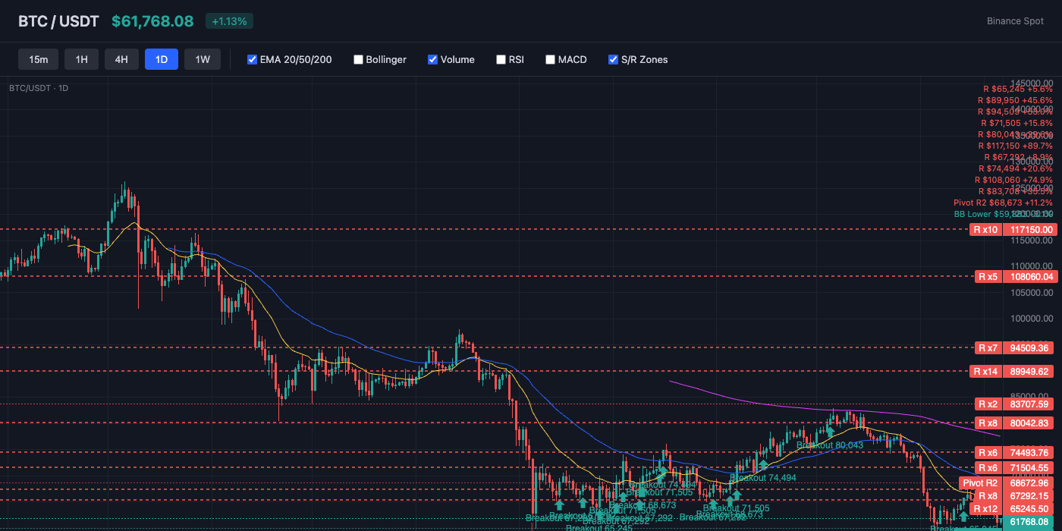Click the R $74,494 +20.6% legend line
1062x531 pixels.
click(x=1016, y=168)
